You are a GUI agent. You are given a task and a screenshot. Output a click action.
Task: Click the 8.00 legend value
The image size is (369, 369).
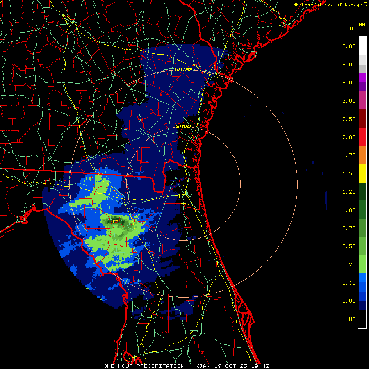pos(349,46)
